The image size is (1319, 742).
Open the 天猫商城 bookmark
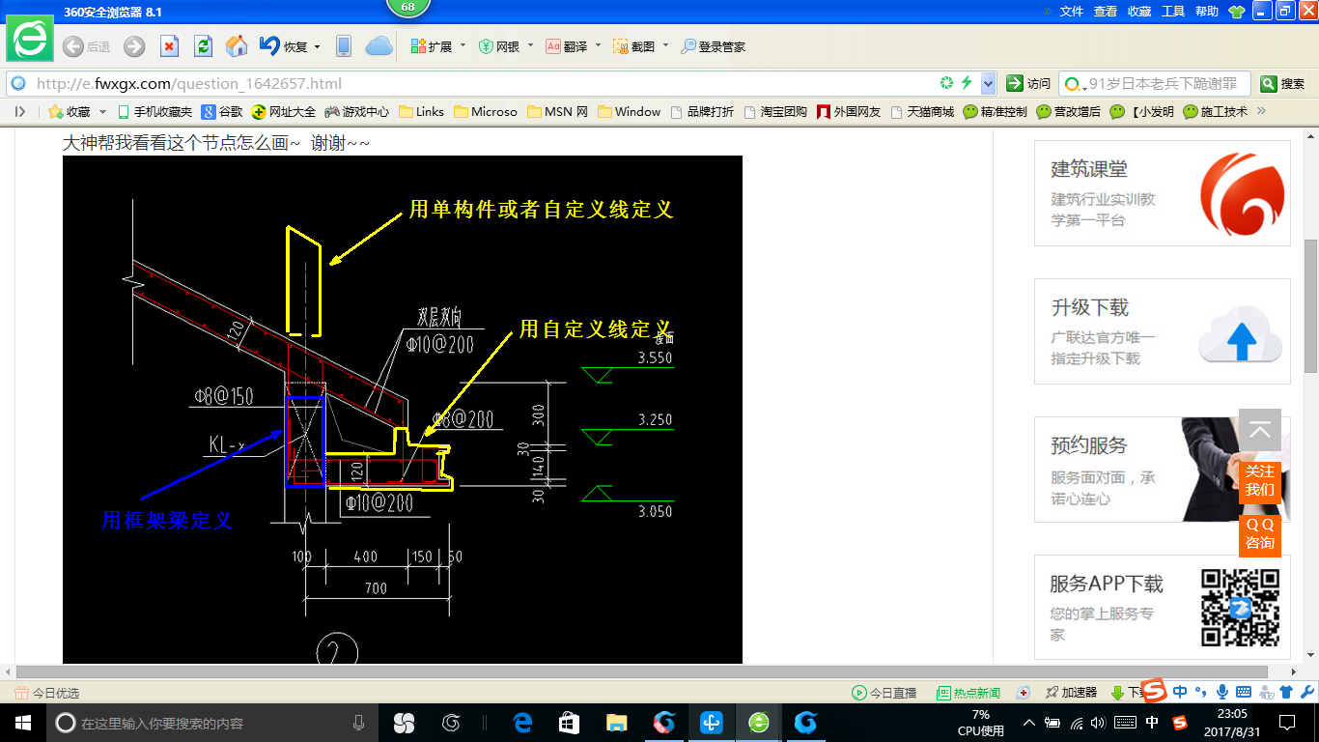click(x=922, y=111)
